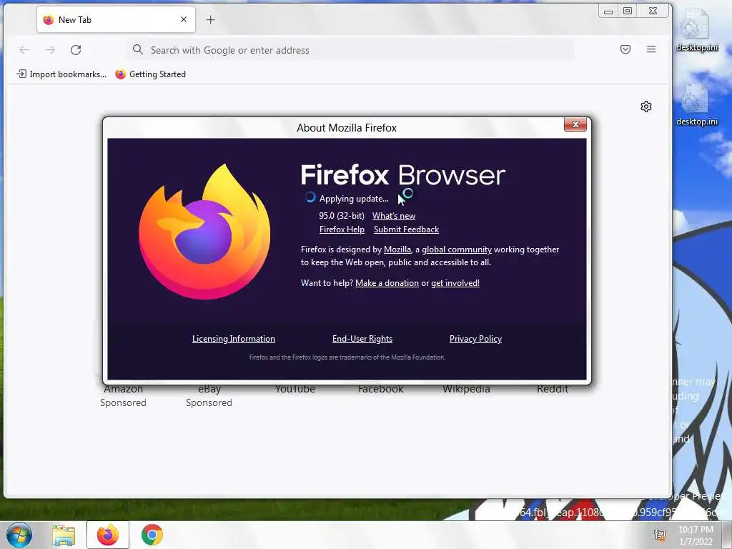Screen dimensions: 732x549
Task: Follow the Mozilla link
Action: pyautogui.click(x=397, y=249)
